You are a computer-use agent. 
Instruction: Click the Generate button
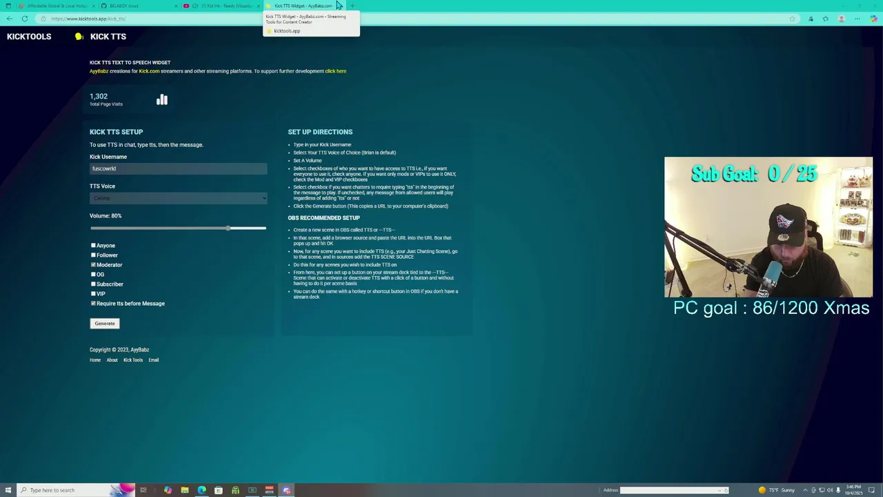[105, 324]
